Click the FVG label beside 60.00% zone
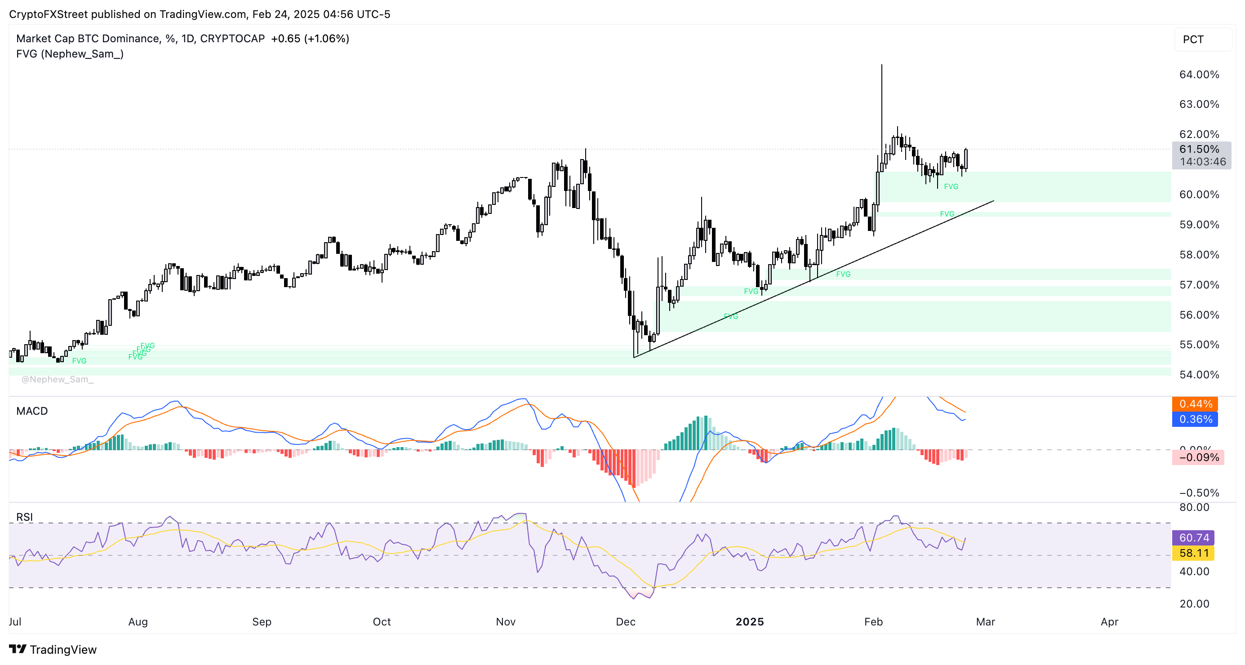 (951, 186)
